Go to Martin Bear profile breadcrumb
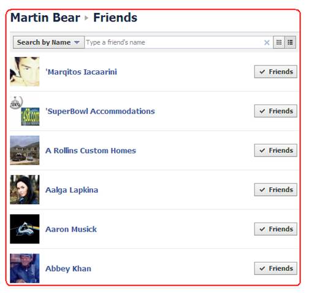 [x=46, y=18]
